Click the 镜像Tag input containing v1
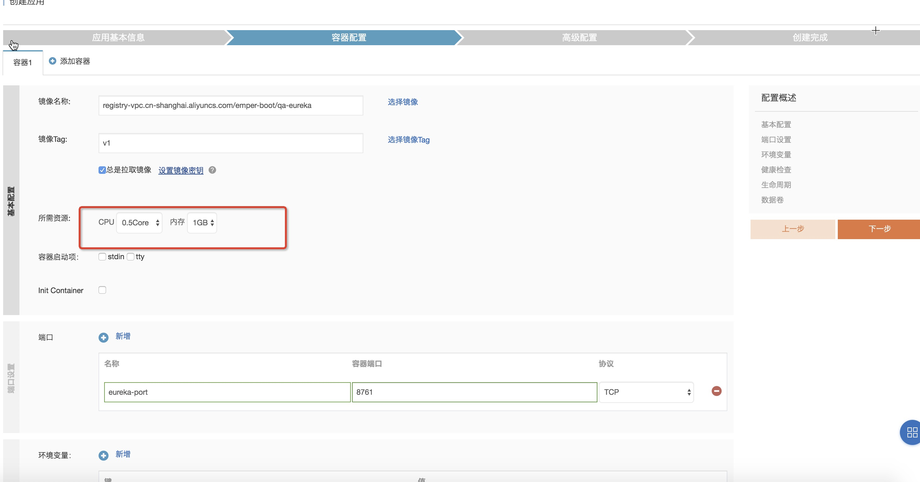Screen dimensions: 920x482 point(231,143)
